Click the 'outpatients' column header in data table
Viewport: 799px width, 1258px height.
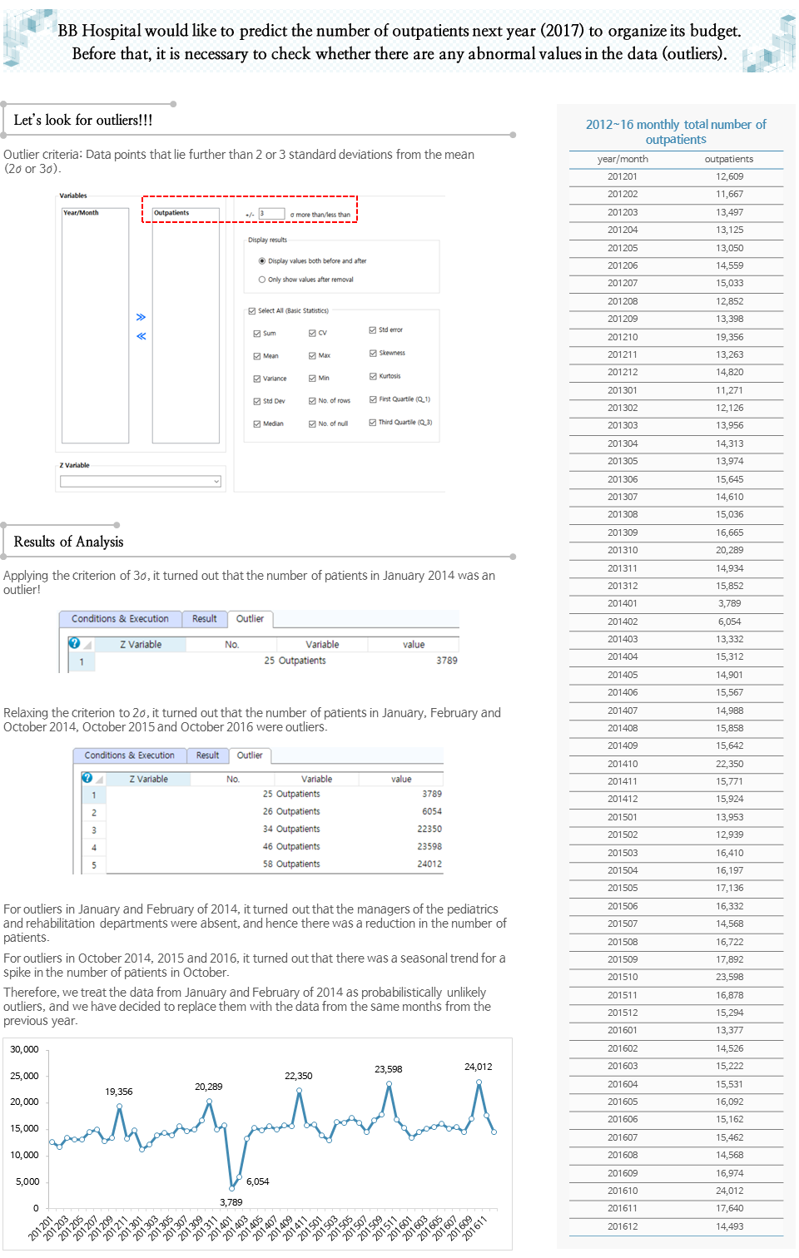click(729, 159)
